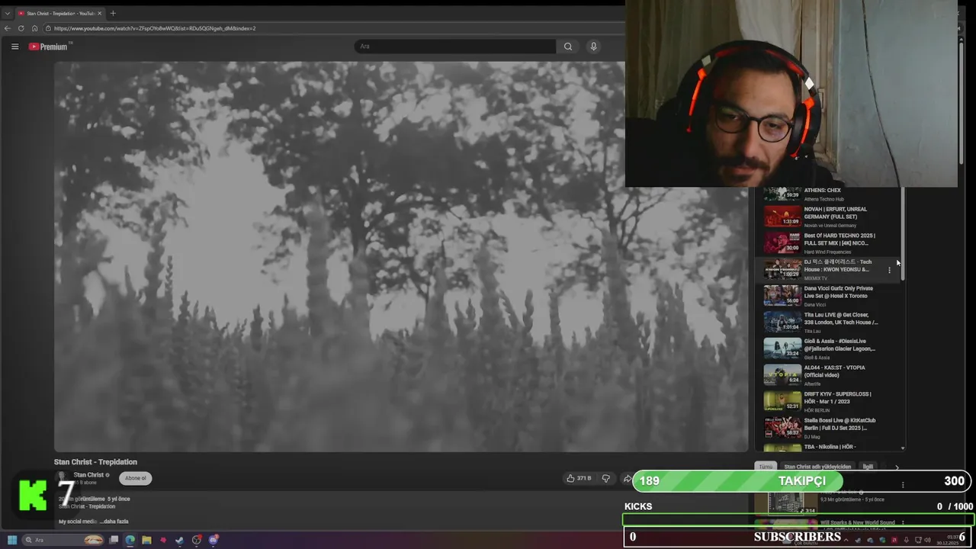Open DRIFT KYIV - SUPERGLOSS HÖR thumbnail
976x549 pixels.
(783, 401)
